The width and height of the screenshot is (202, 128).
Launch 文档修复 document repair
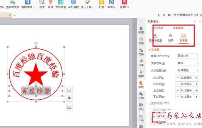61,4
